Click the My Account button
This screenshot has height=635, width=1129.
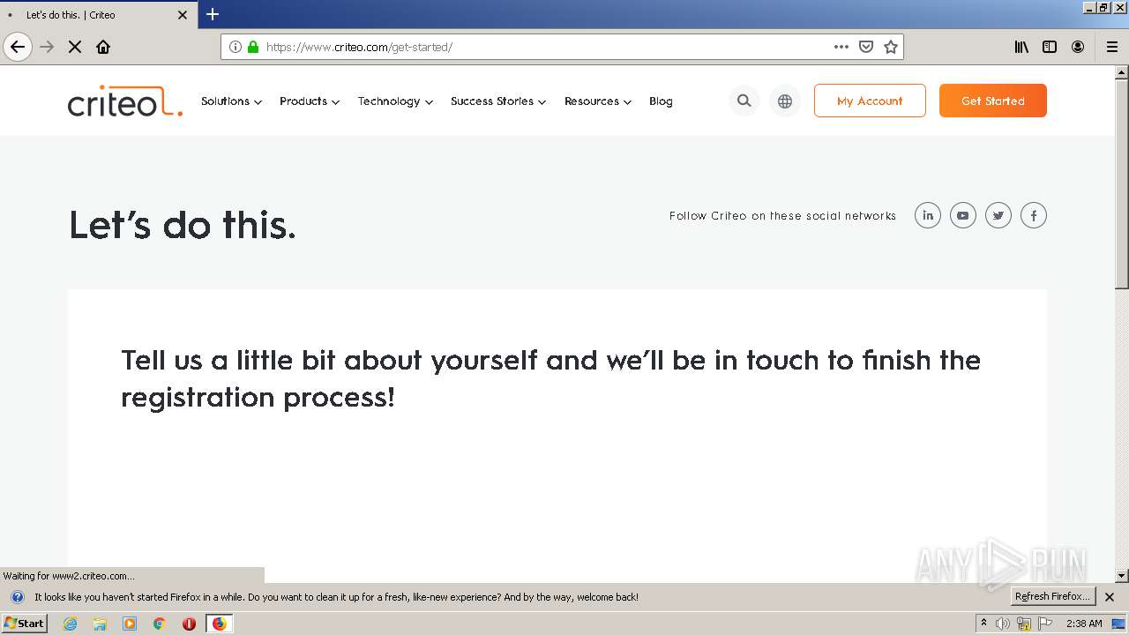click(870, 101)
